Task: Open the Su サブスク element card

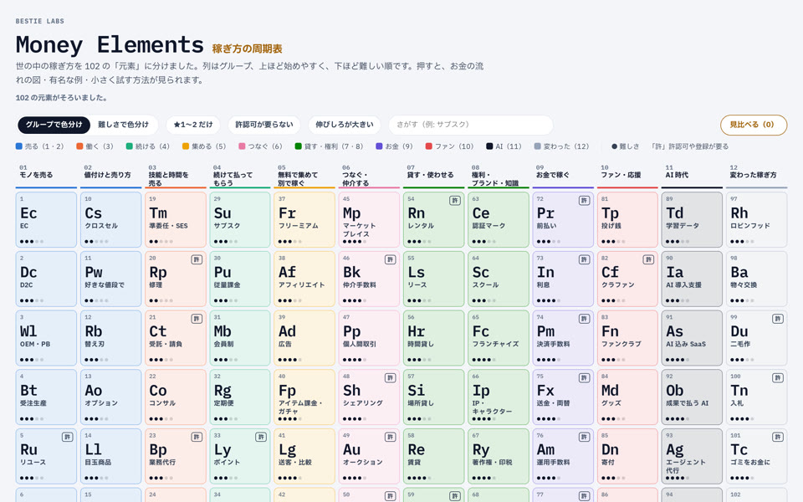Action: [x=240, y=220]
